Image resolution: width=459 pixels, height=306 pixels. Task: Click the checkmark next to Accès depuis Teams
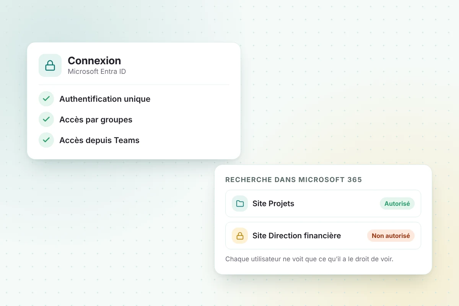coord(46,140)
